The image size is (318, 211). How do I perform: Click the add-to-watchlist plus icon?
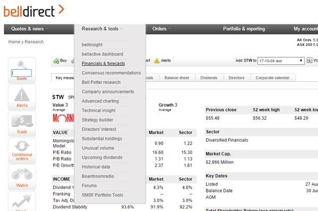310,60
